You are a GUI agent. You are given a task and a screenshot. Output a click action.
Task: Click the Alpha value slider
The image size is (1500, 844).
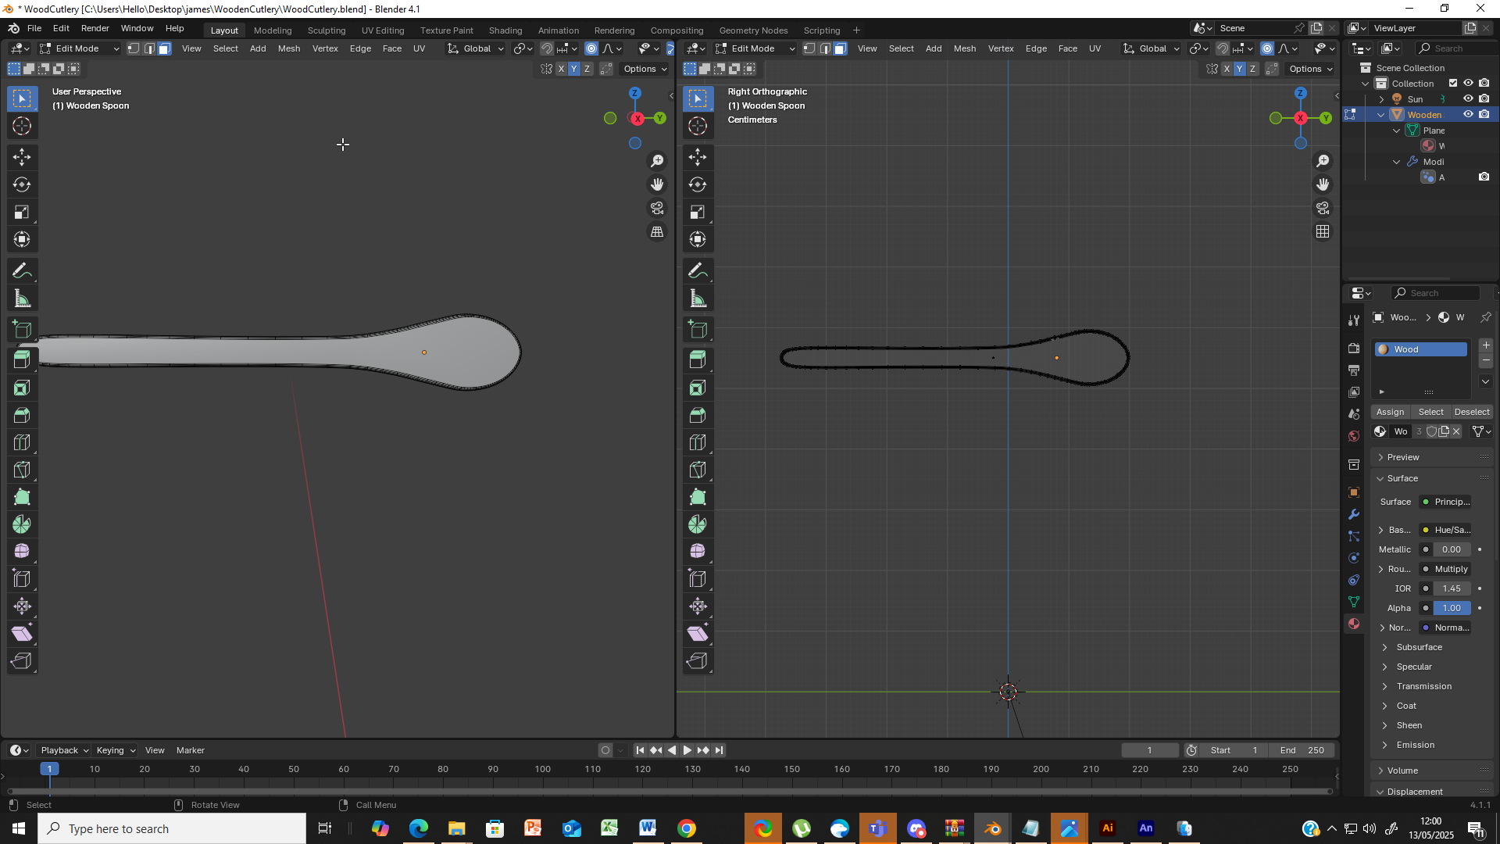[x=1451, y=608]
